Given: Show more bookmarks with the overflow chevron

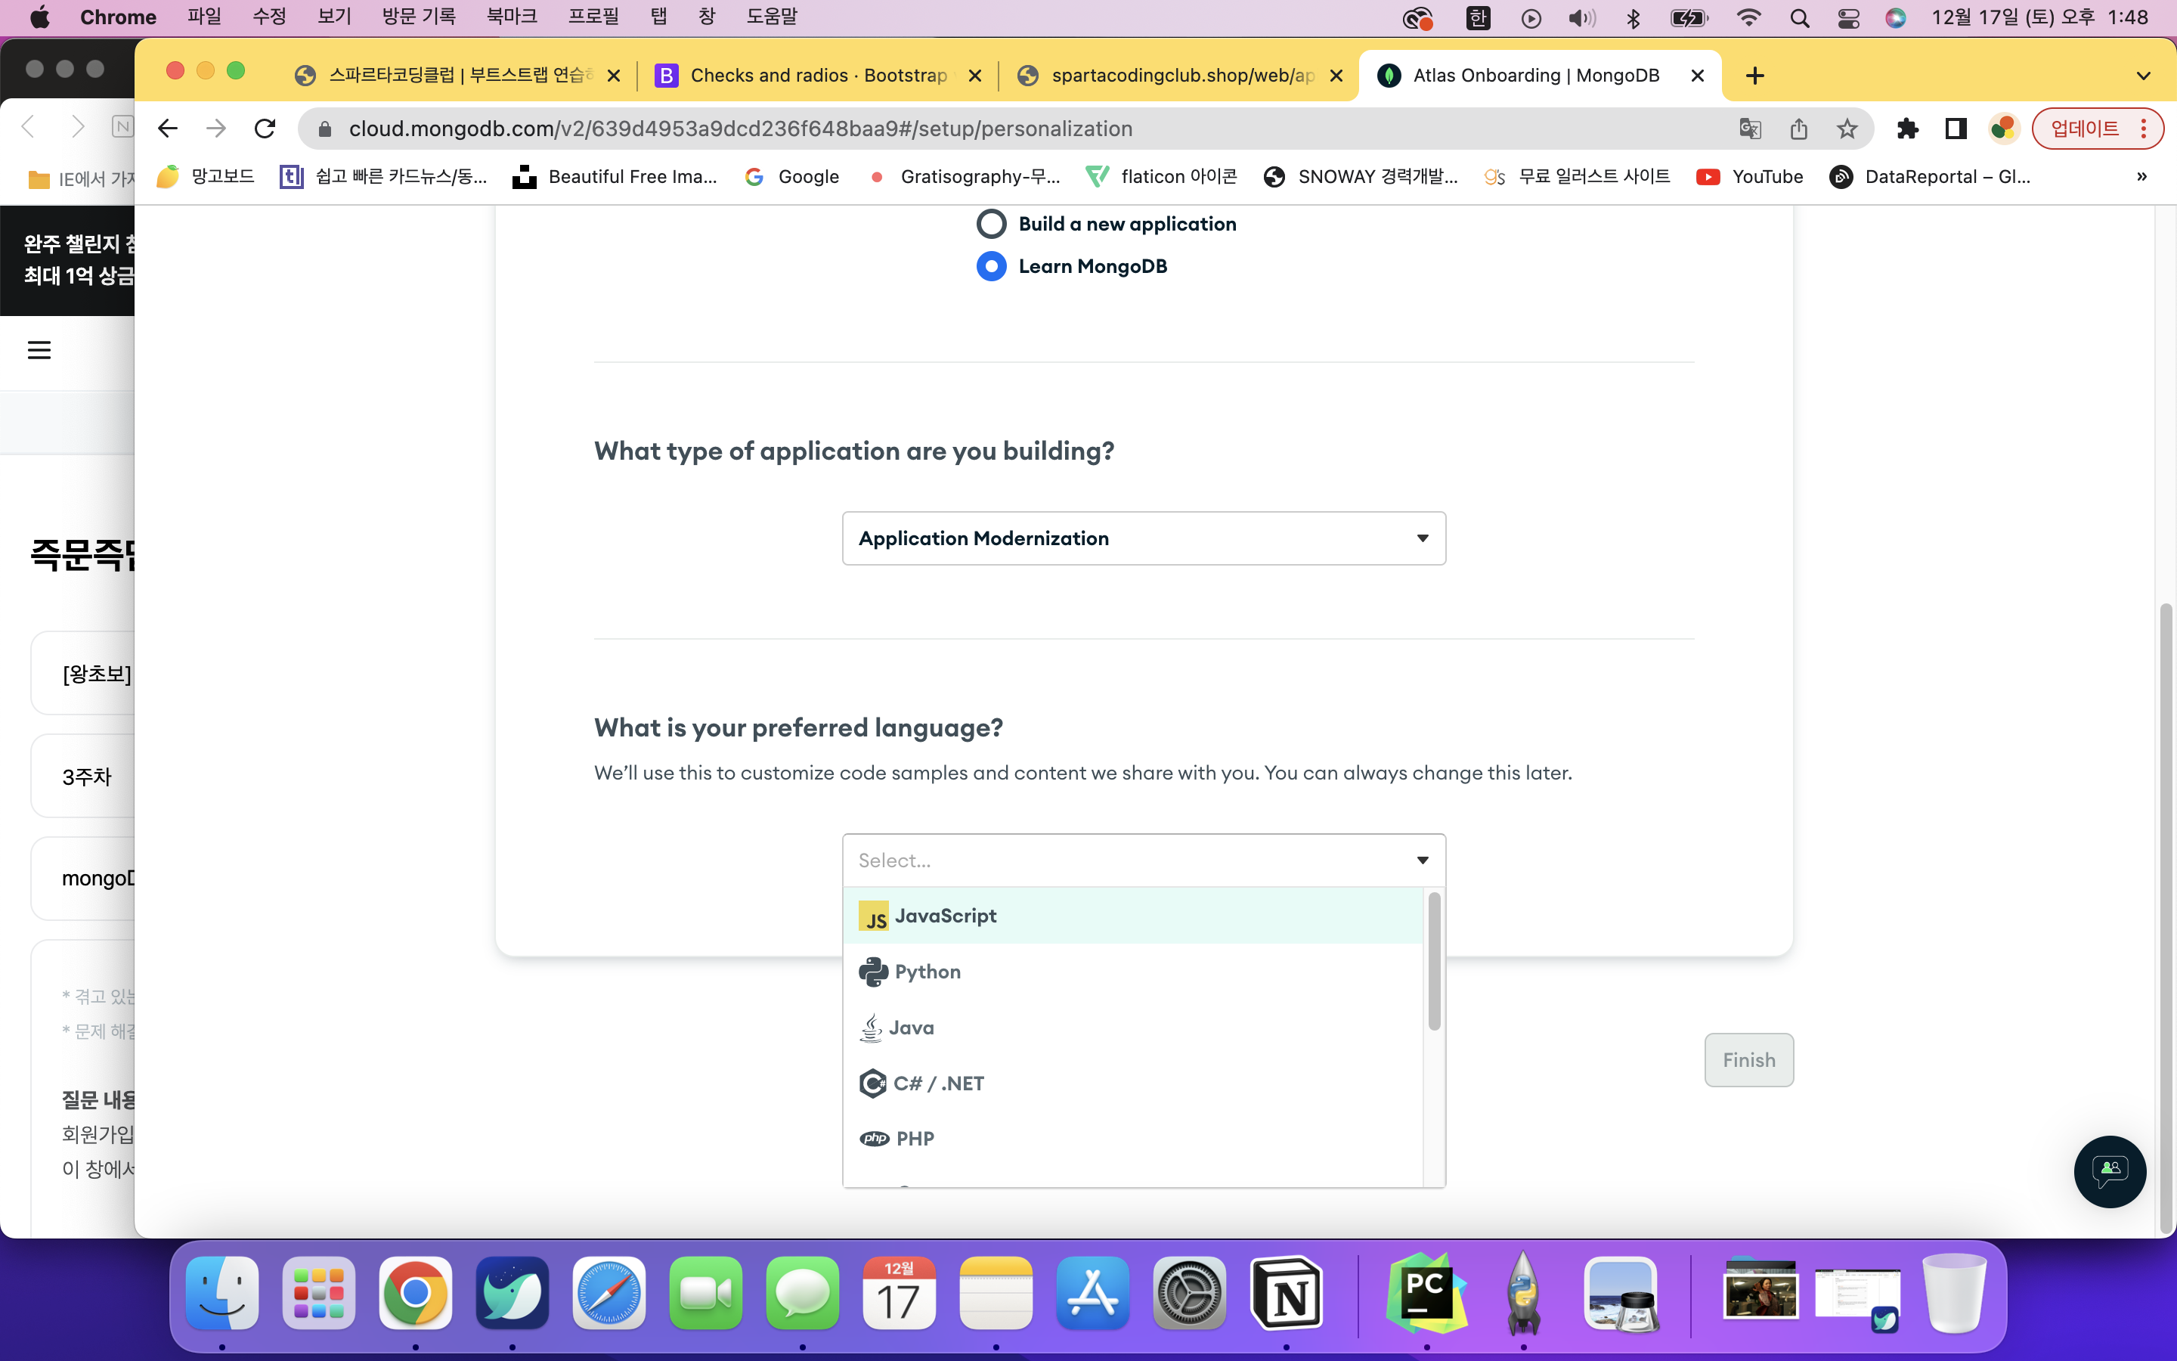Looking at the screenshot, I should (2142, 176).
